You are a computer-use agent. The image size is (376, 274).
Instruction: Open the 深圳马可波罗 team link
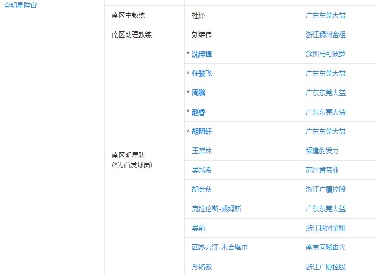[x=325, y=54]
